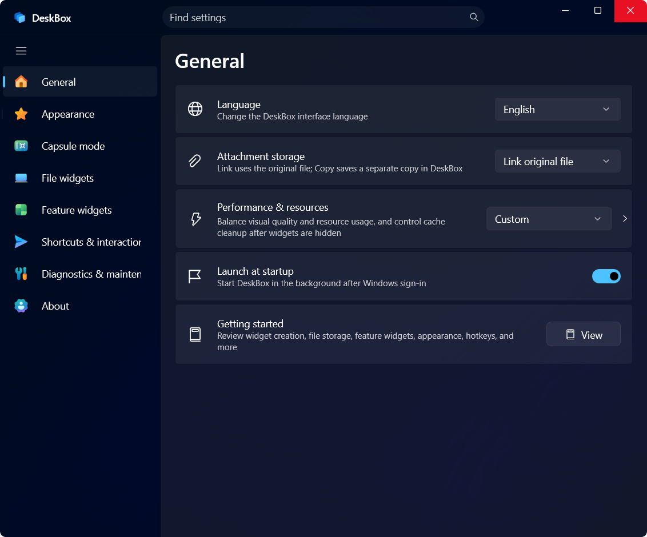Click the View button for Getting started

pos(584,334)
